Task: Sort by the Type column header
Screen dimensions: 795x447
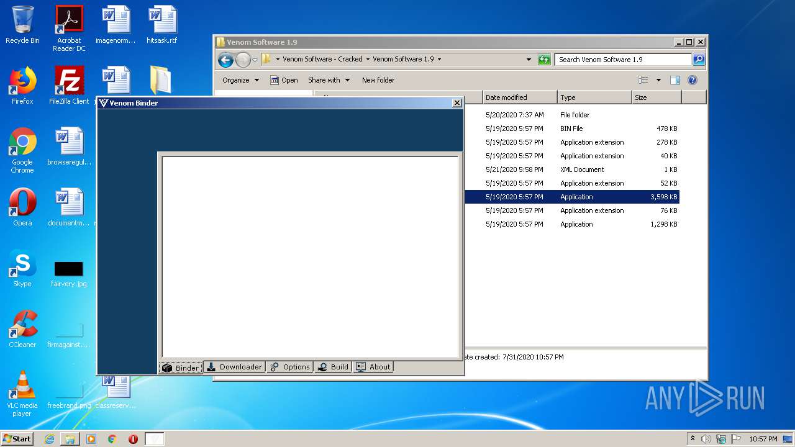Action: (x=594, y=97)
